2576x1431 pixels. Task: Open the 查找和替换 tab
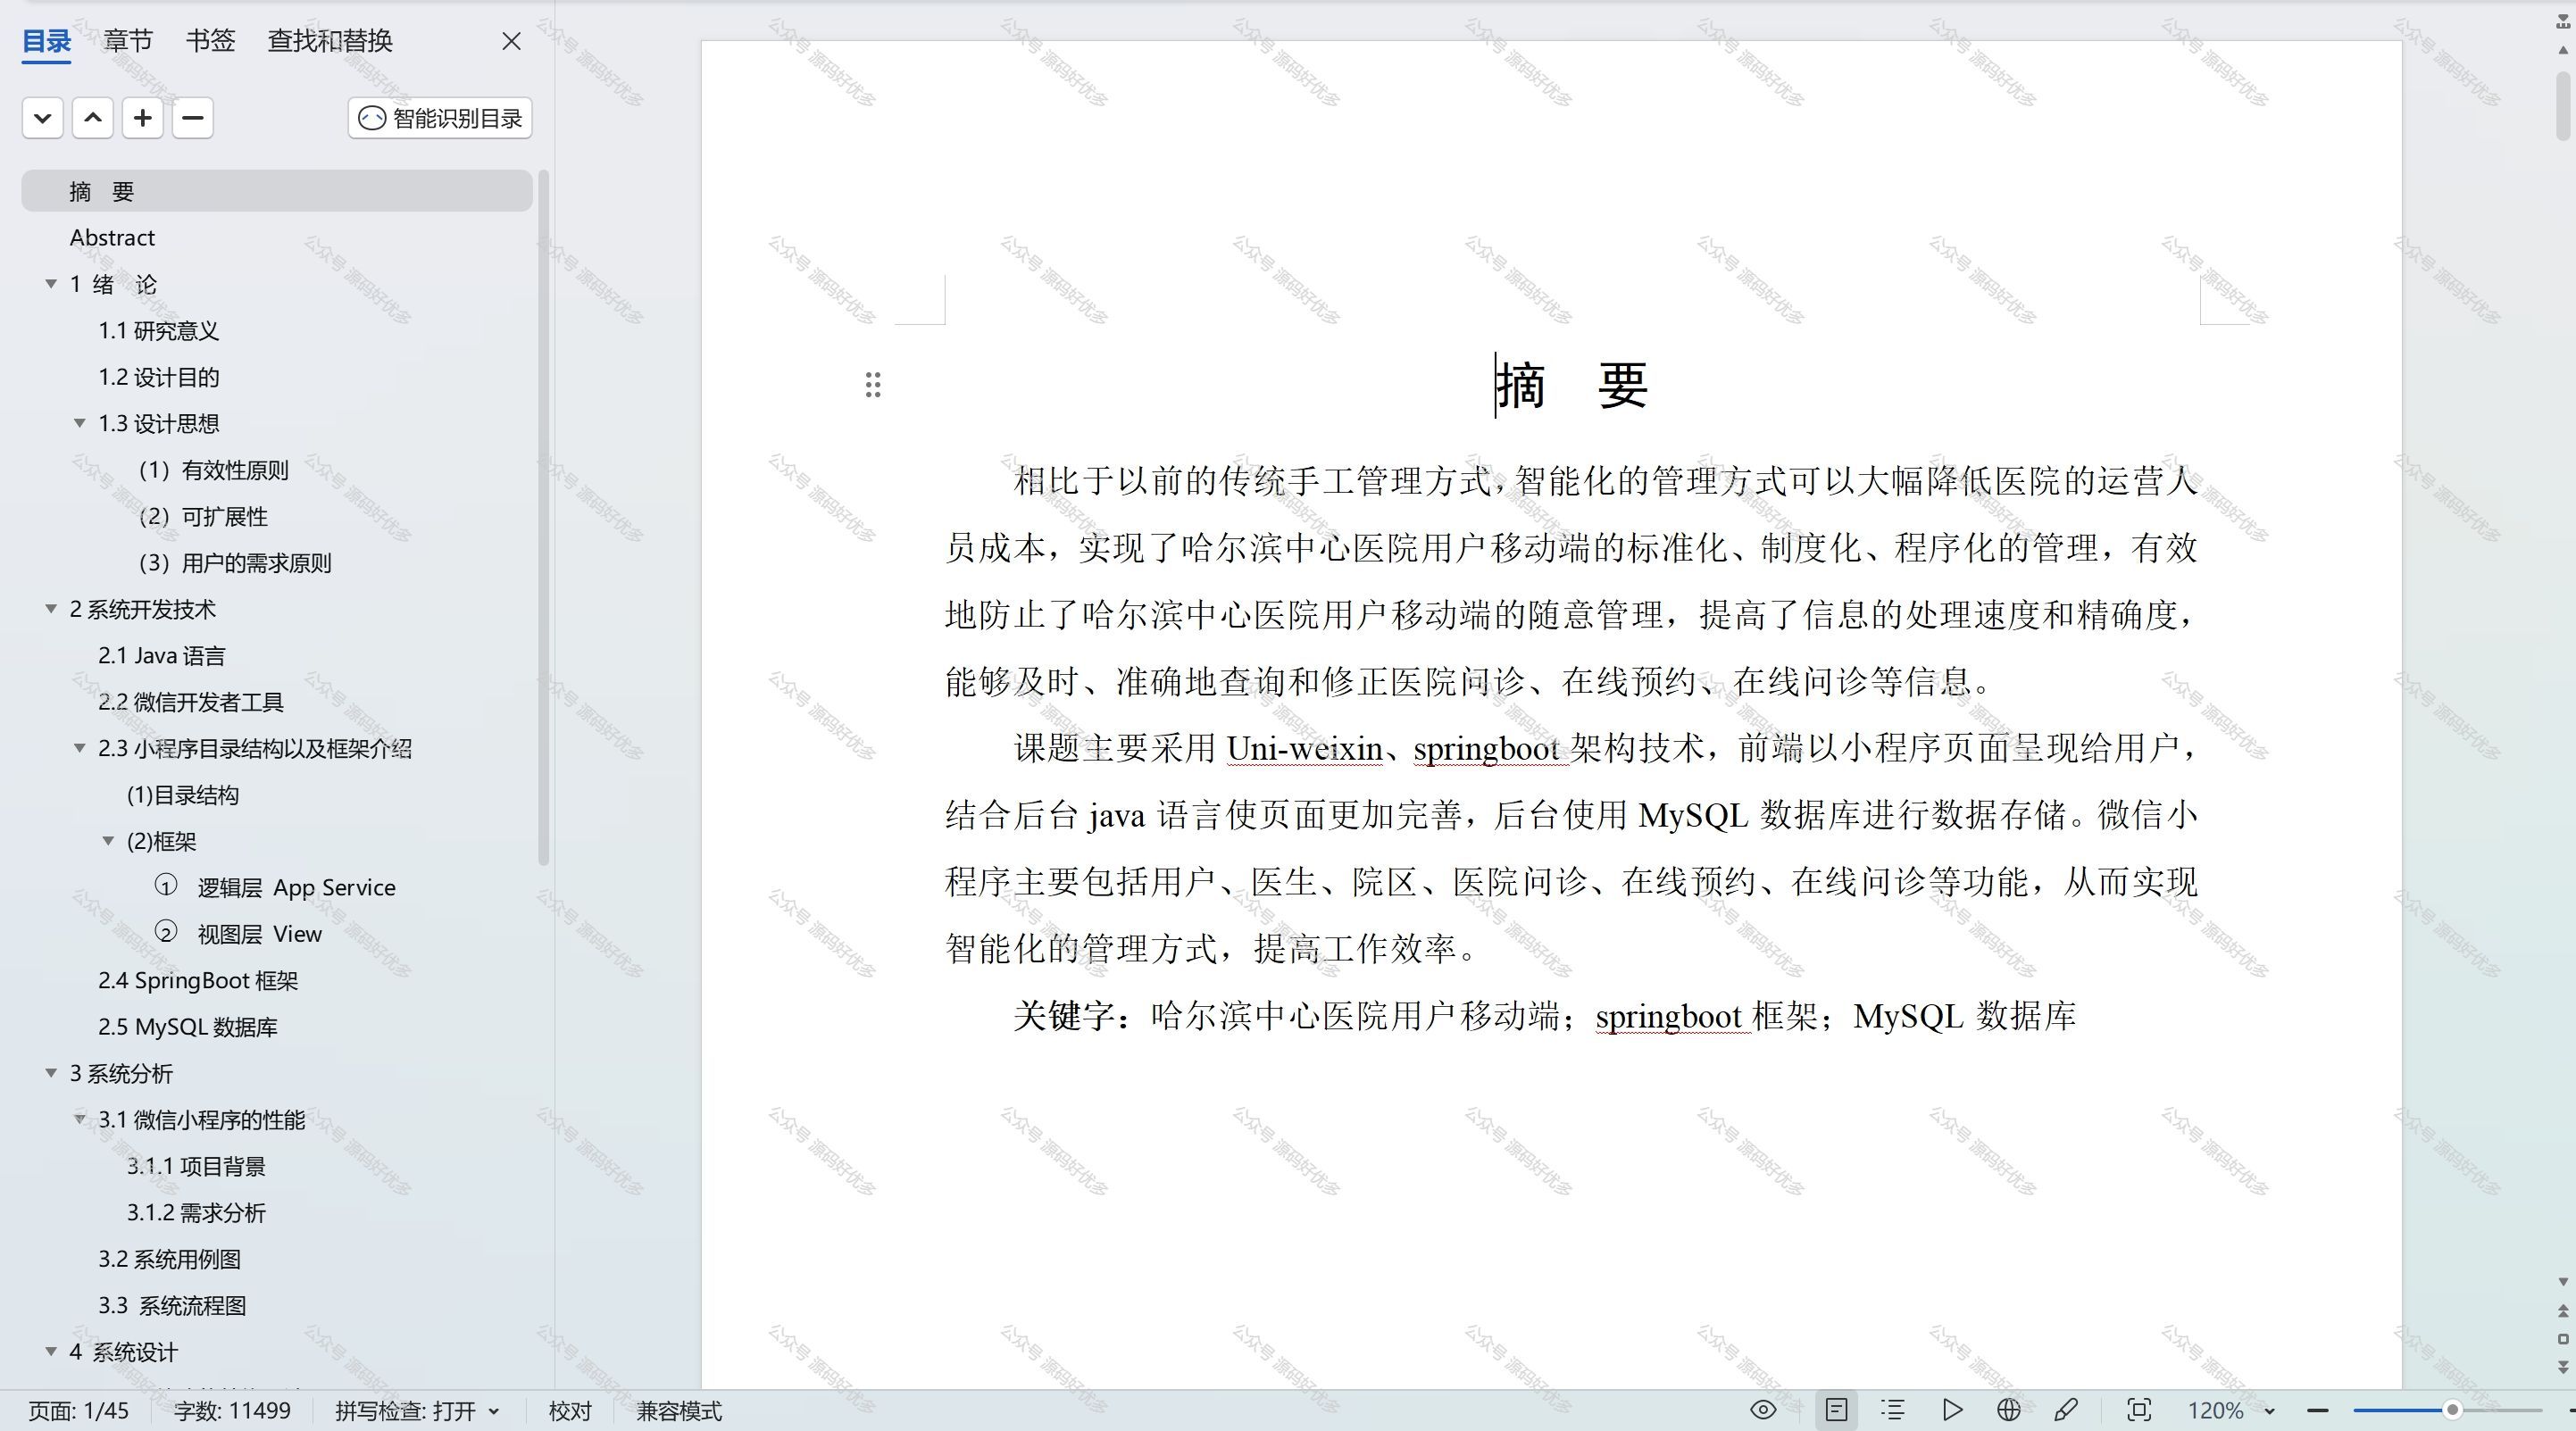pos(330,41)
